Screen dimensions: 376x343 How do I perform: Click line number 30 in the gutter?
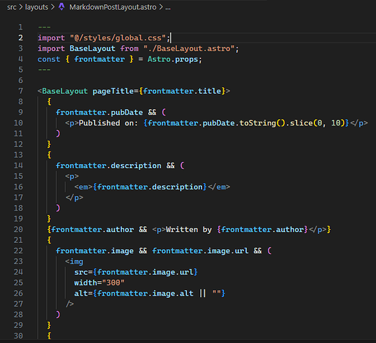point(18,335)
